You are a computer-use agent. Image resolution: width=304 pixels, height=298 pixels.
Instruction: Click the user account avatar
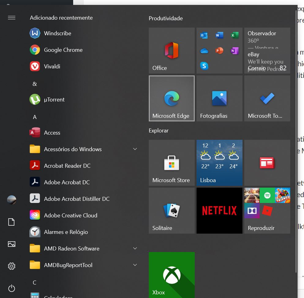pos(12,200)
